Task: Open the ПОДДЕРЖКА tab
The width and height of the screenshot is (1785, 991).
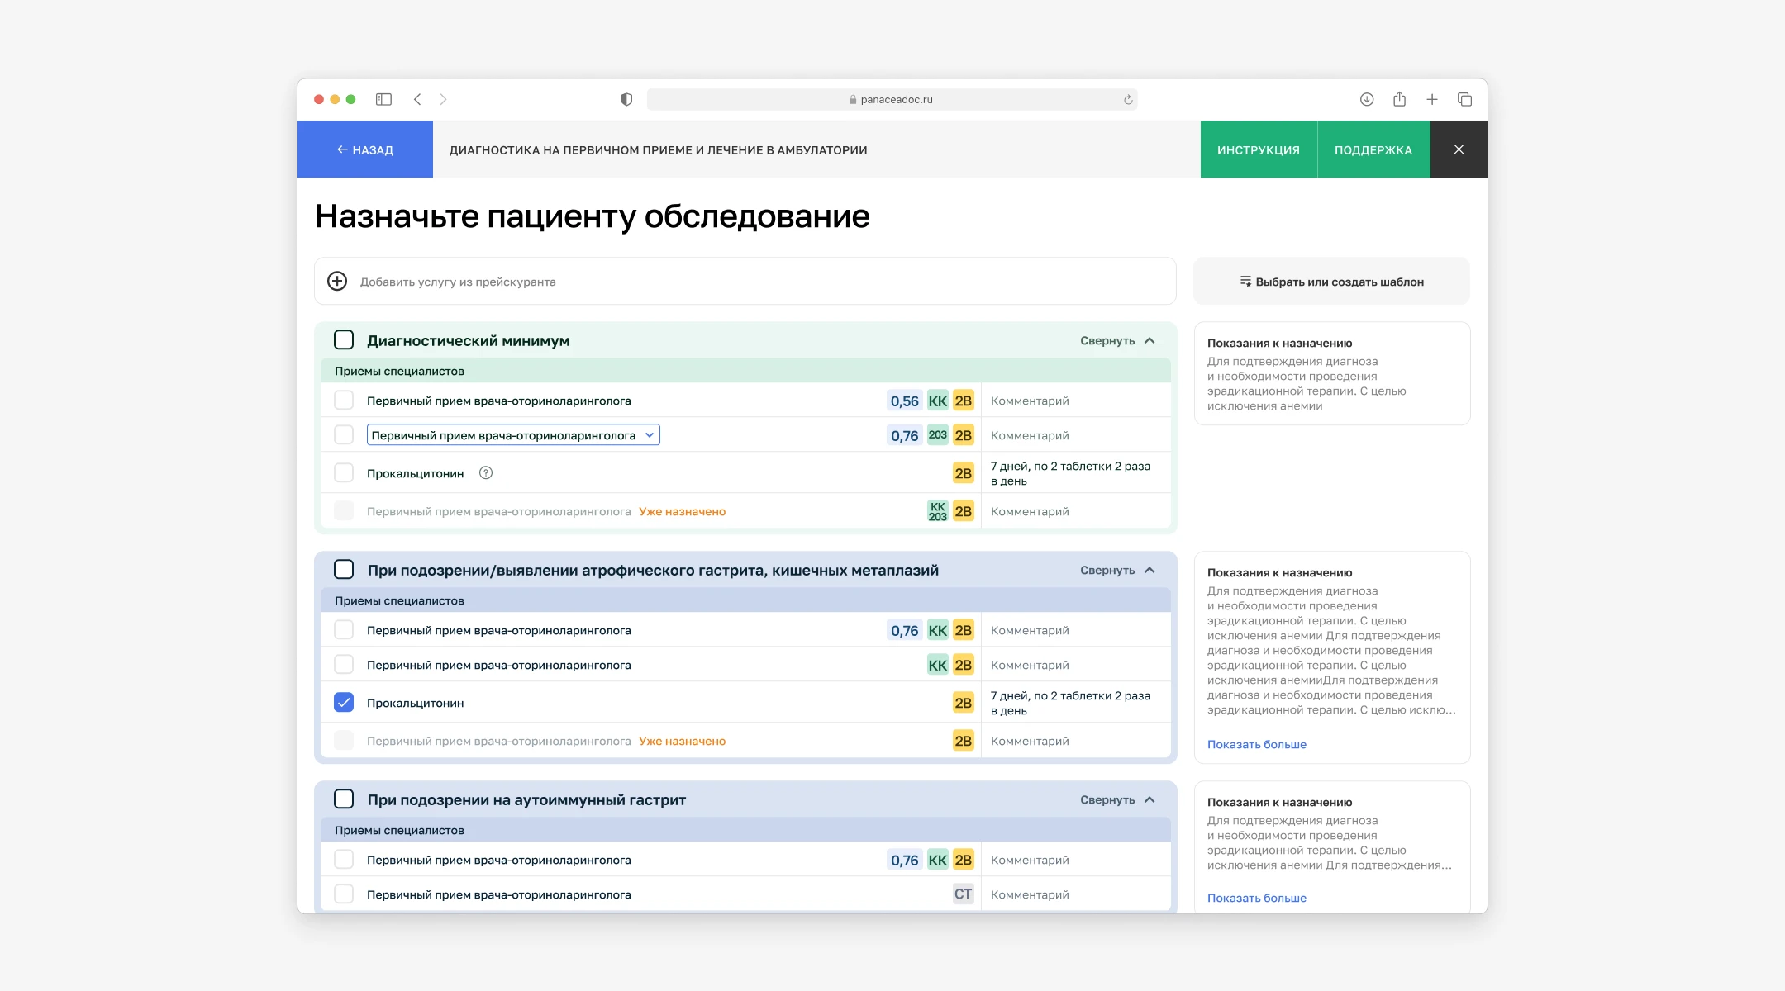Action: (x=1373, y=149)
